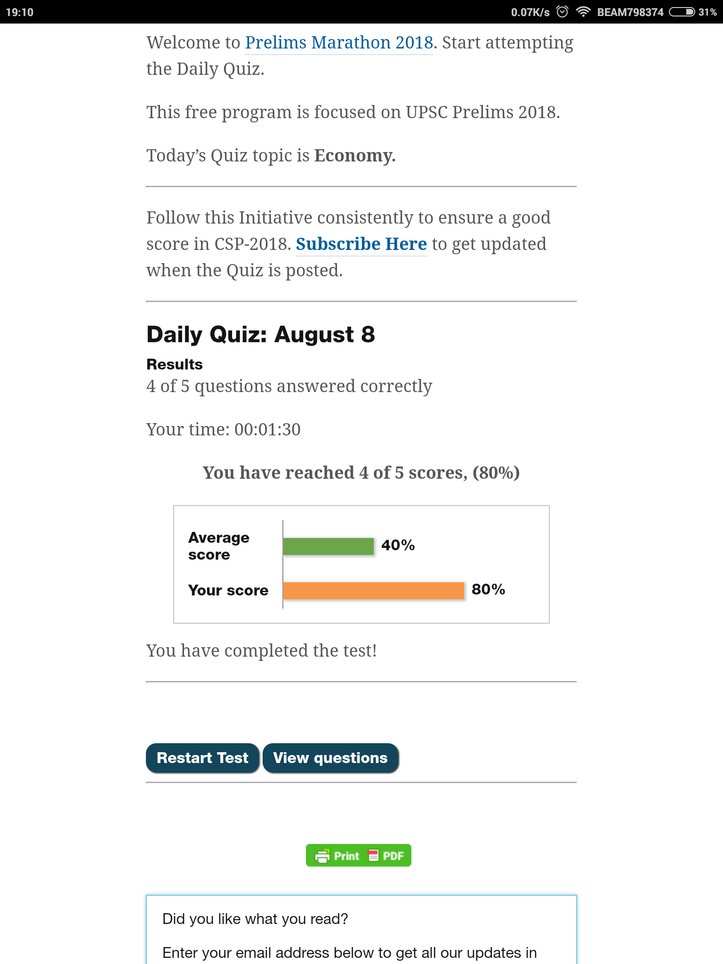
Task: Open View questions
Action: pos(330,758)
